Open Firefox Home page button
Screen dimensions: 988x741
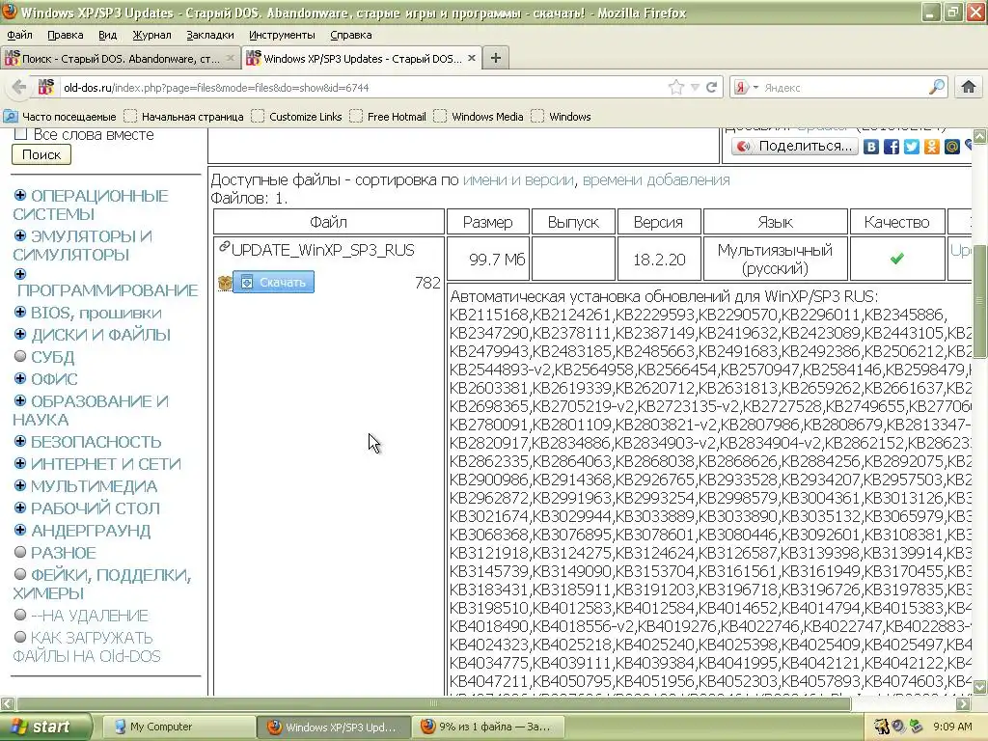coord(969,87)
